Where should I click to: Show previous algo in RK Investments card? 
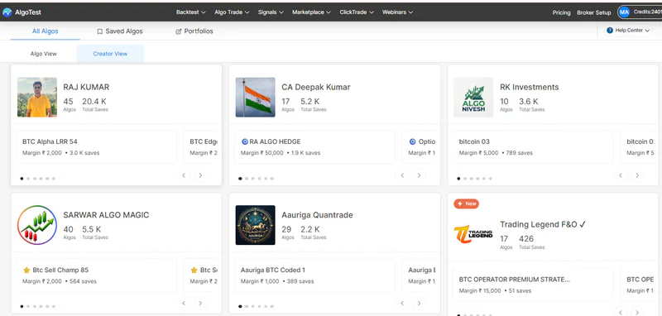click(621, 175)
